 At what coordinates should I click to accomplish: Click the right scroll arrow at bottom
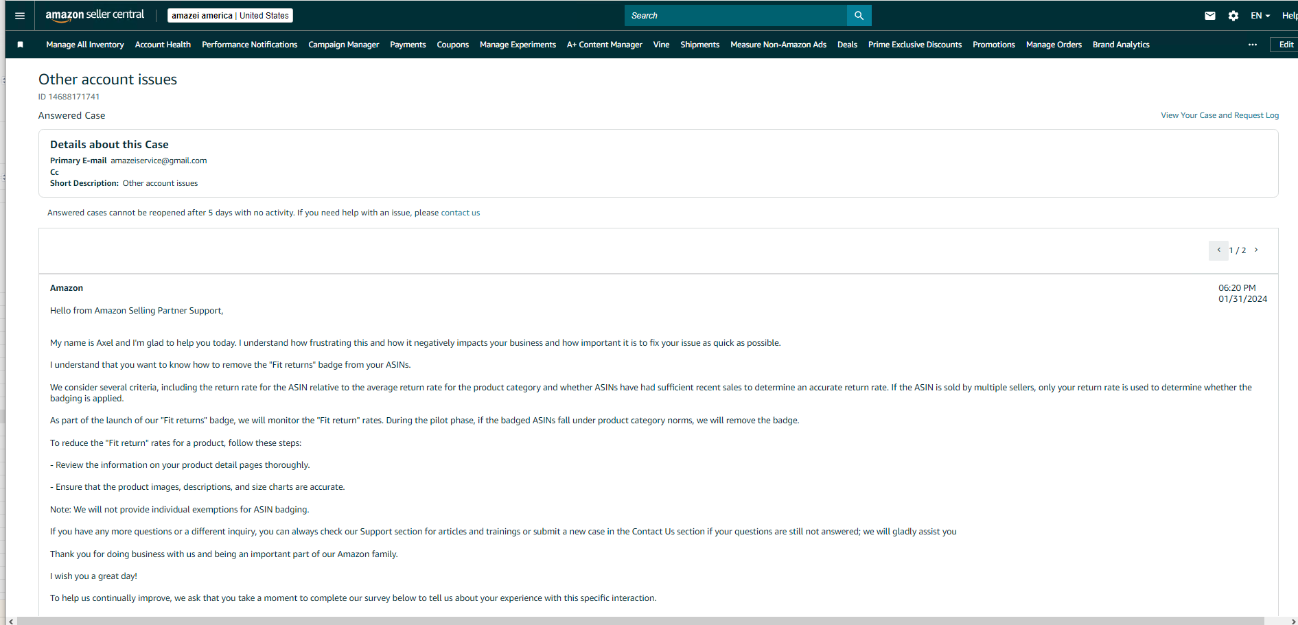tap(1294, 622)
